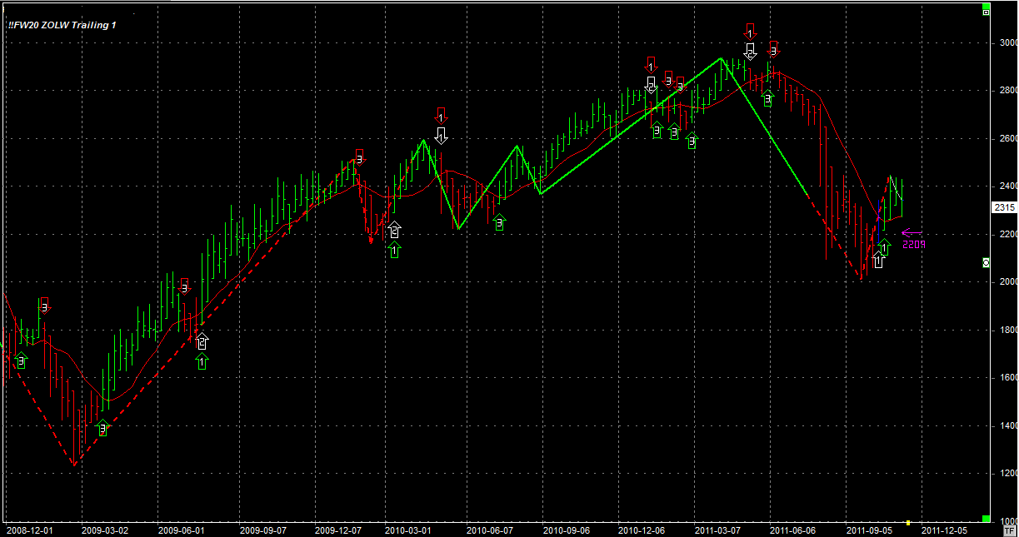Select the current price label 2315
Image resolution: width=1019 pixels, height=537 pixels.
click(x=1002, y=207)
